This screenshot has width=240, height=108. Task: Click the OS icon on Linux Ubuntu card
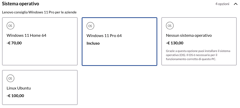tap(10, 78)
